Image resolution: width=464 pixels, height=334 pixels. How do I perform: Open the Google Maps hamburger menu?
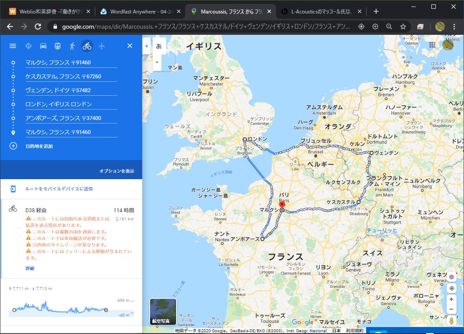click(x=13, y=46)
